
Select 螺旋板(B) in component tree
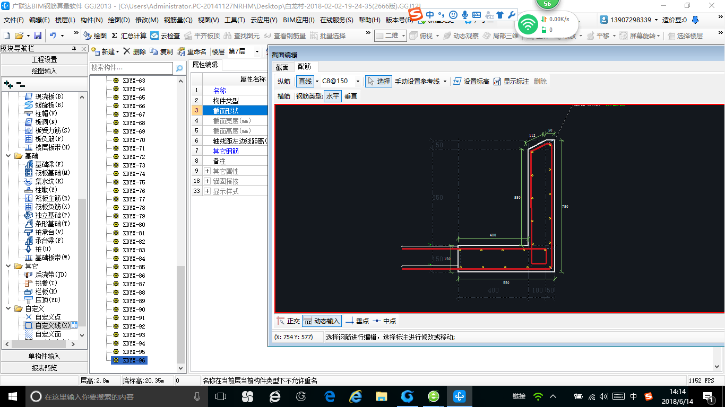(44, 105)
